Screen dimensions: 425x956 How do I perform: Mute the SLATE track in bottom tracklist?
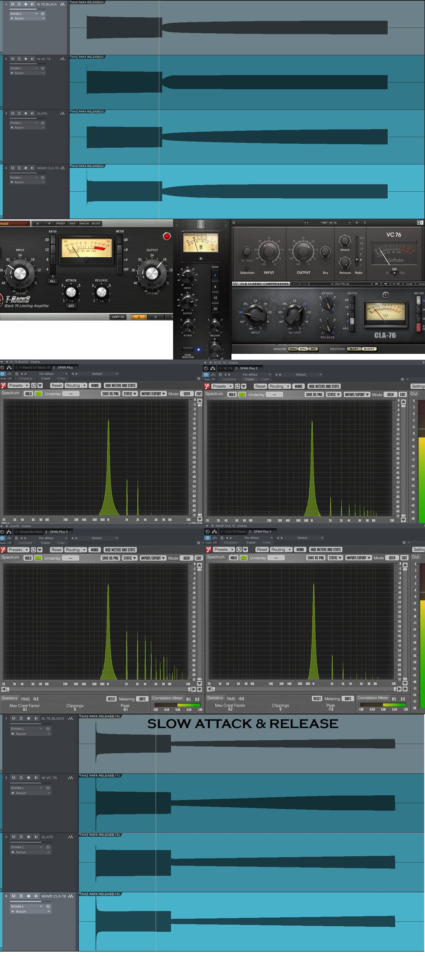click(x=14, y=837)
